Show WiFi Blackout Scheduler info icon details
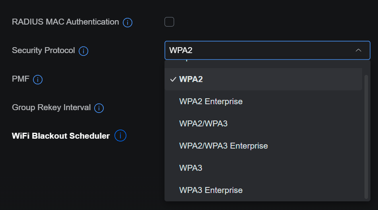The height and width of the screenshot is (210, 378). point(120,136)
